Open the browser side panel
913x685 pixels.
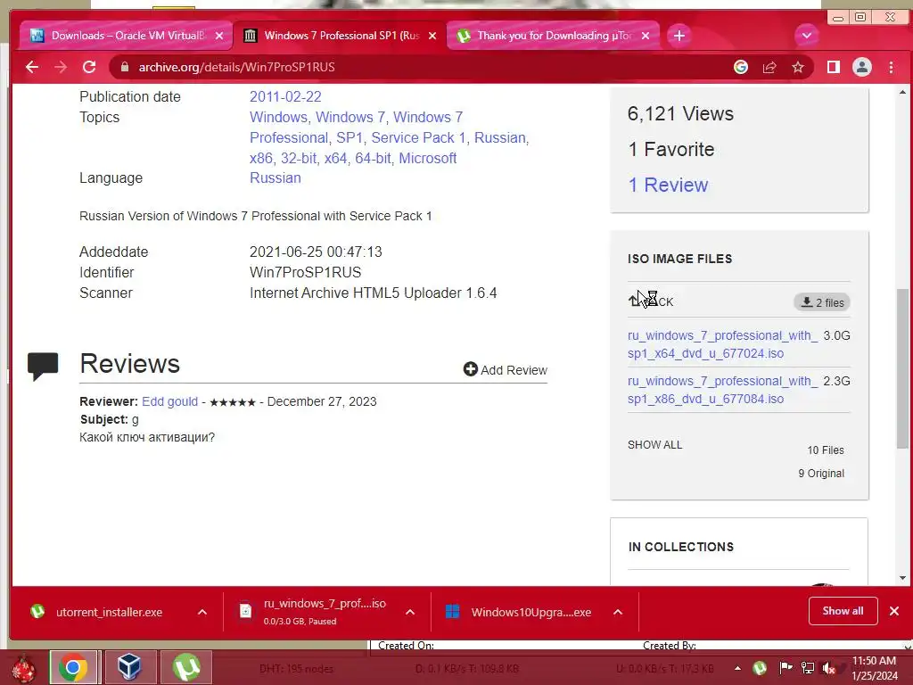[x=834, y=67]
